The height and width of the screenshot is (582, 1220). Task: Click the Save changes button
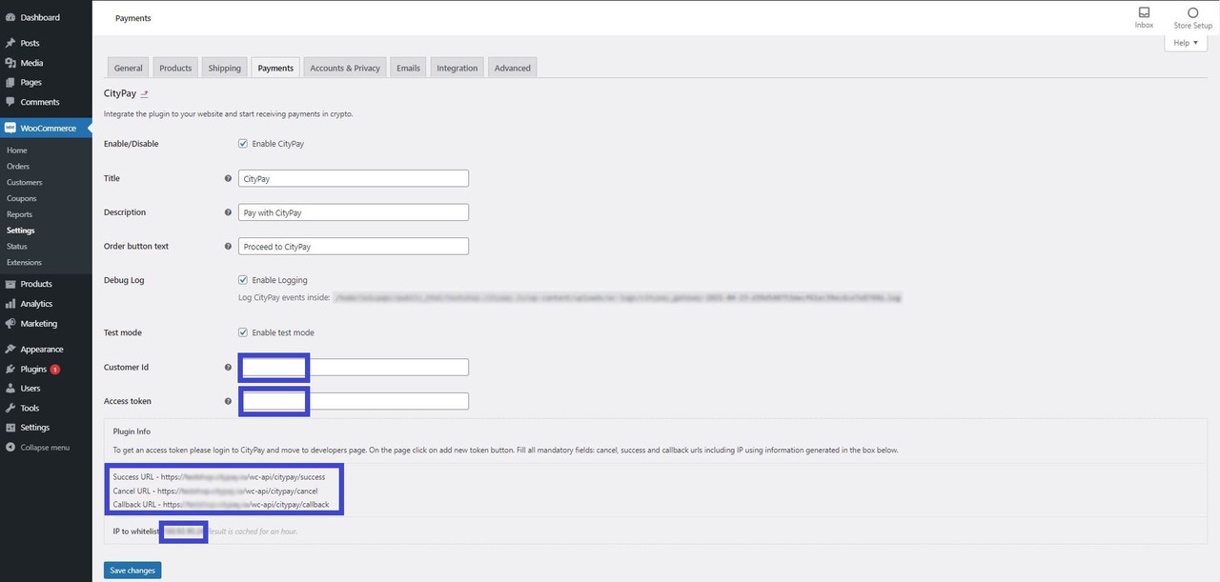(x=132, y=570)
